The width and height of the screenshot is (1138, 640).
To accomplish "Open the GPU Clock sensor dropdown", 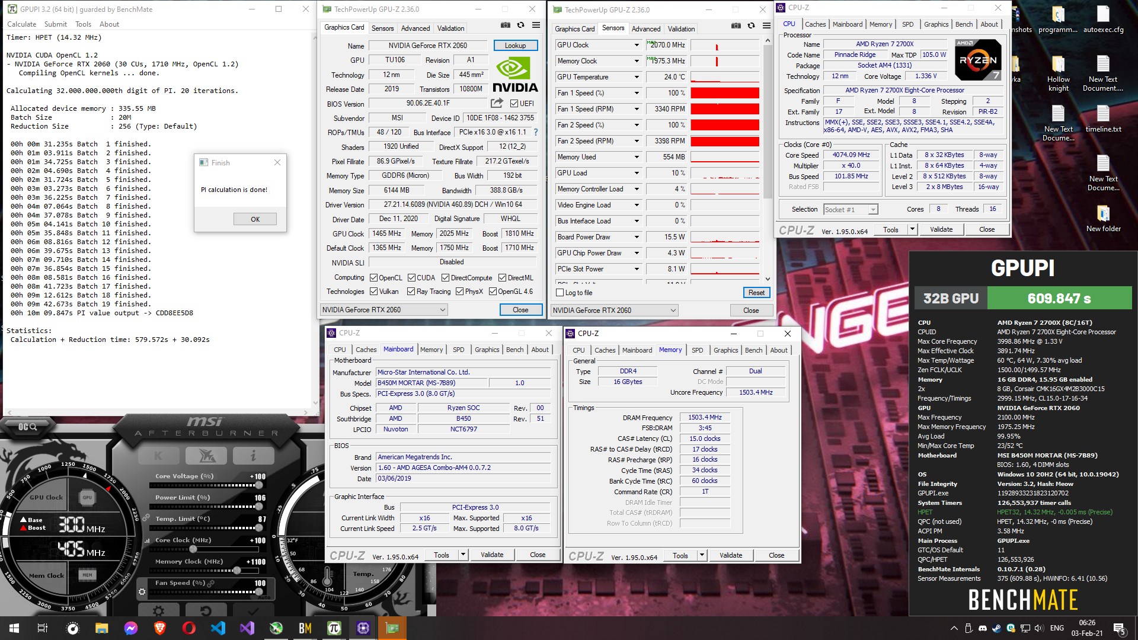I will click(x=637, y=45).
